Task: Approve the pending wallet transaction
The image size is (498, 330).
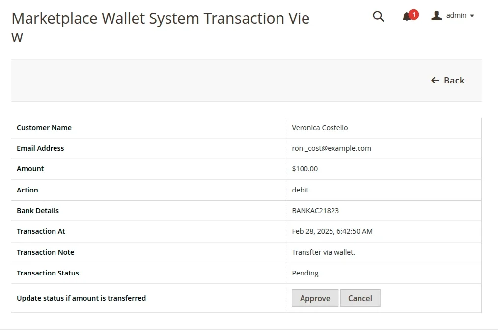Action: point(315,298)
